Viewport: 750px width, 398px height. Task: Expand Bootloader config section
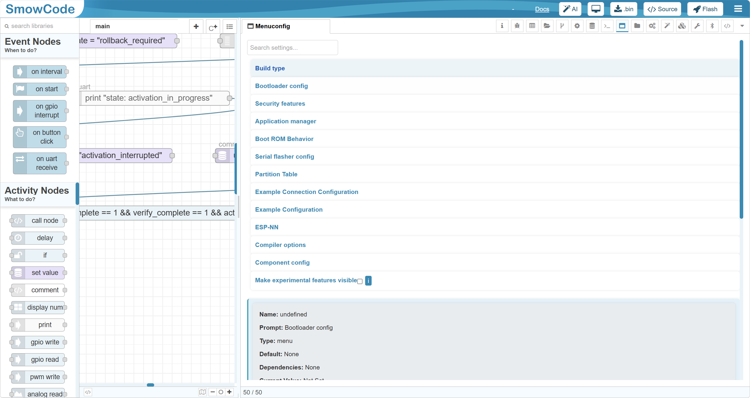(x=494, y=86)
